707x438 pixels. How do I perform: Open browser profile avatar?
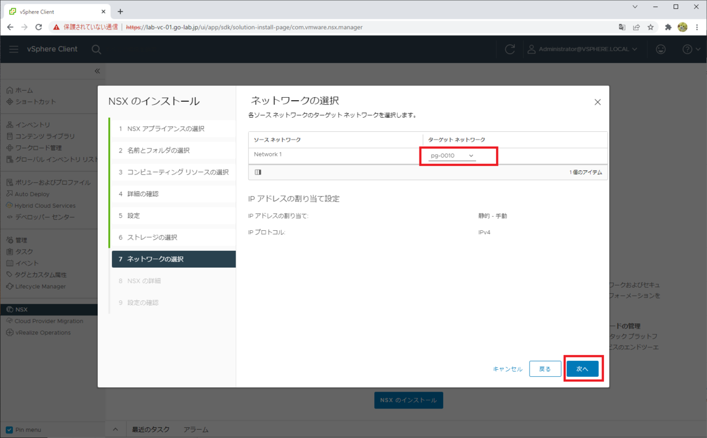tap(682, 27)
